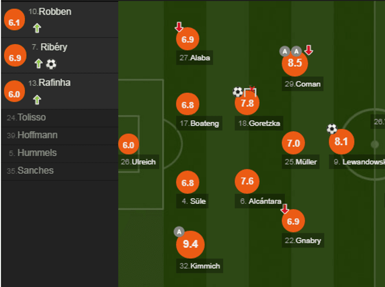Click Robben's green substitution-in arrow
385x287 pixels.
(x=37, y=28)
